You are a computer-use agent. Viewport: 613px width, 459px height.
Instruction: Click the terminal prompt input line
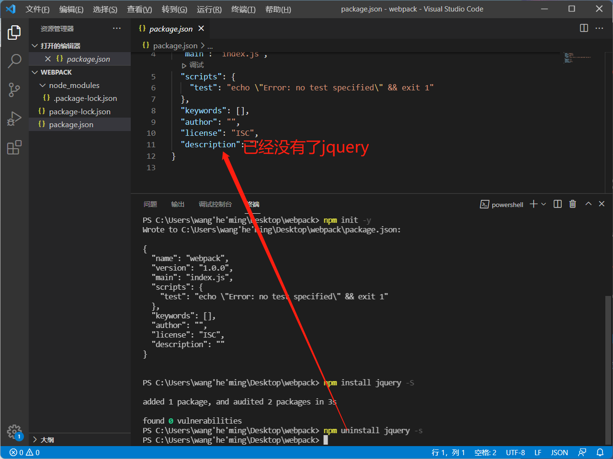tap(235, 440)
